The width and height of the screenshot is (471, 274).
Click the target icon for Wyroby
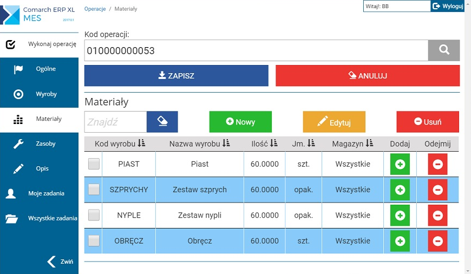click(18, 94)
